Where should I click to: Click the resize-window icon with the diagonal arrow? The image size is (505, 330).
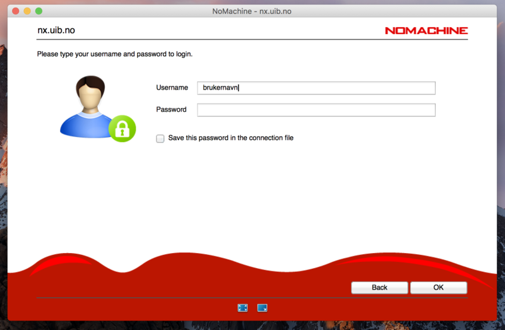click(263, 308)
